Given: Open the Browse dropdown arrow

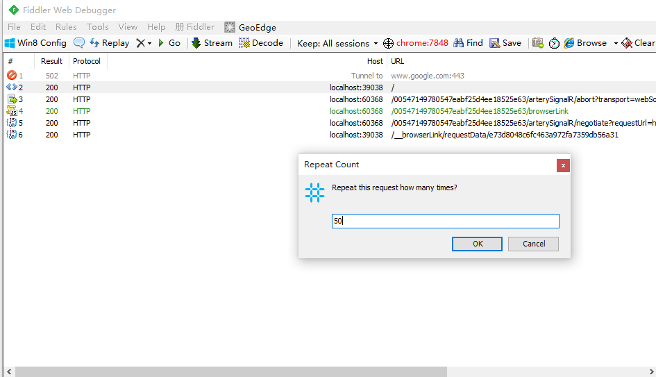Looking at the screenshot, I should (615, 43).
